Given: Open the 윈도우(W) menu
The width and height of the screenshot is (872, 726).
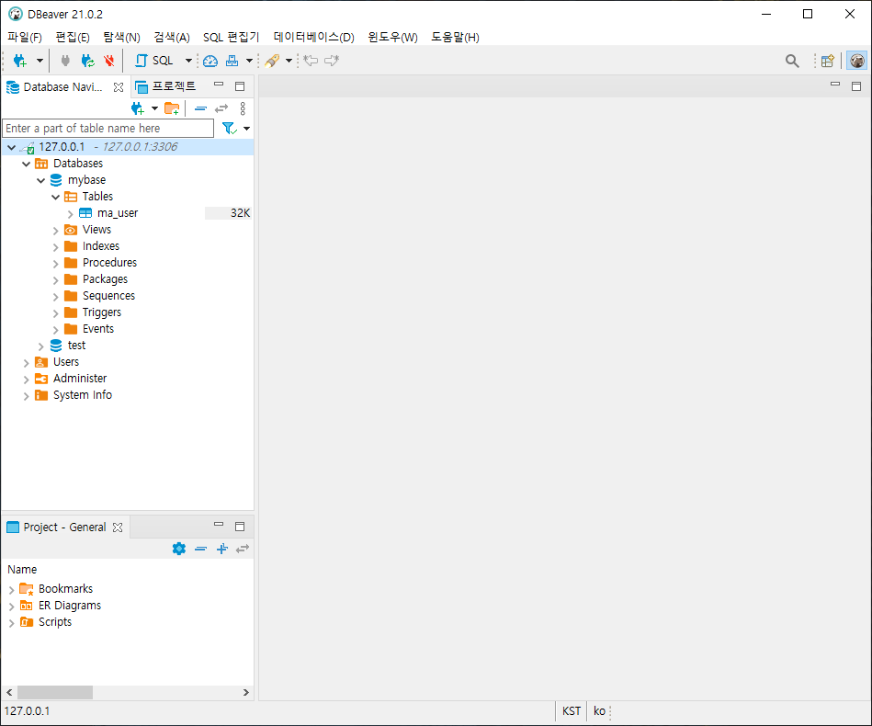Looking at the screenshot, I should [x=392, y=38].
